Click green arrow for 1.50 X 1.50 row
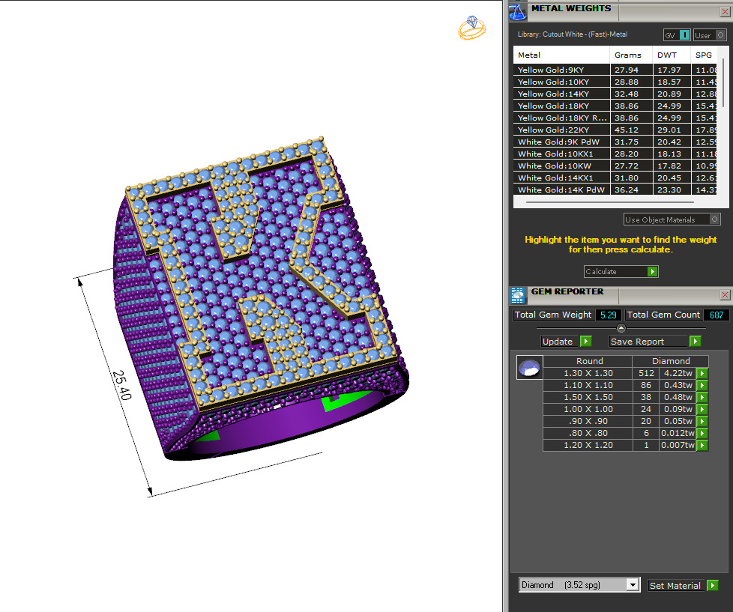 tap(702, 397)
